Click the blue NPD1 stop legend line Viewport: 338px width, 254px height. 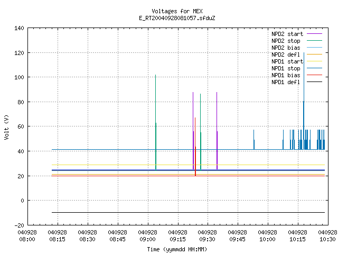[315, 68]
